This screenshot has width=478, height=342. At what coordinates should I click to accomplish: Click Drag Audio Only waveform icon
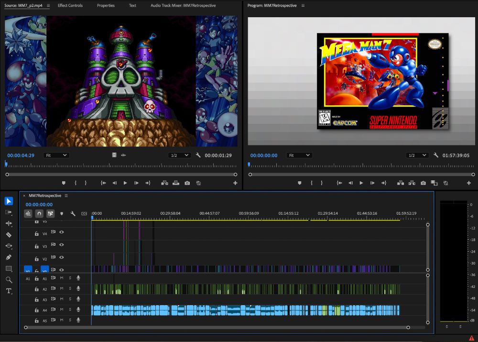click(123, 155)
